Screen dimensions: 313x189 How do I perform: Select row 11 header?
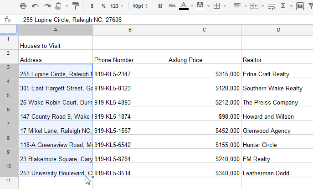9,183
